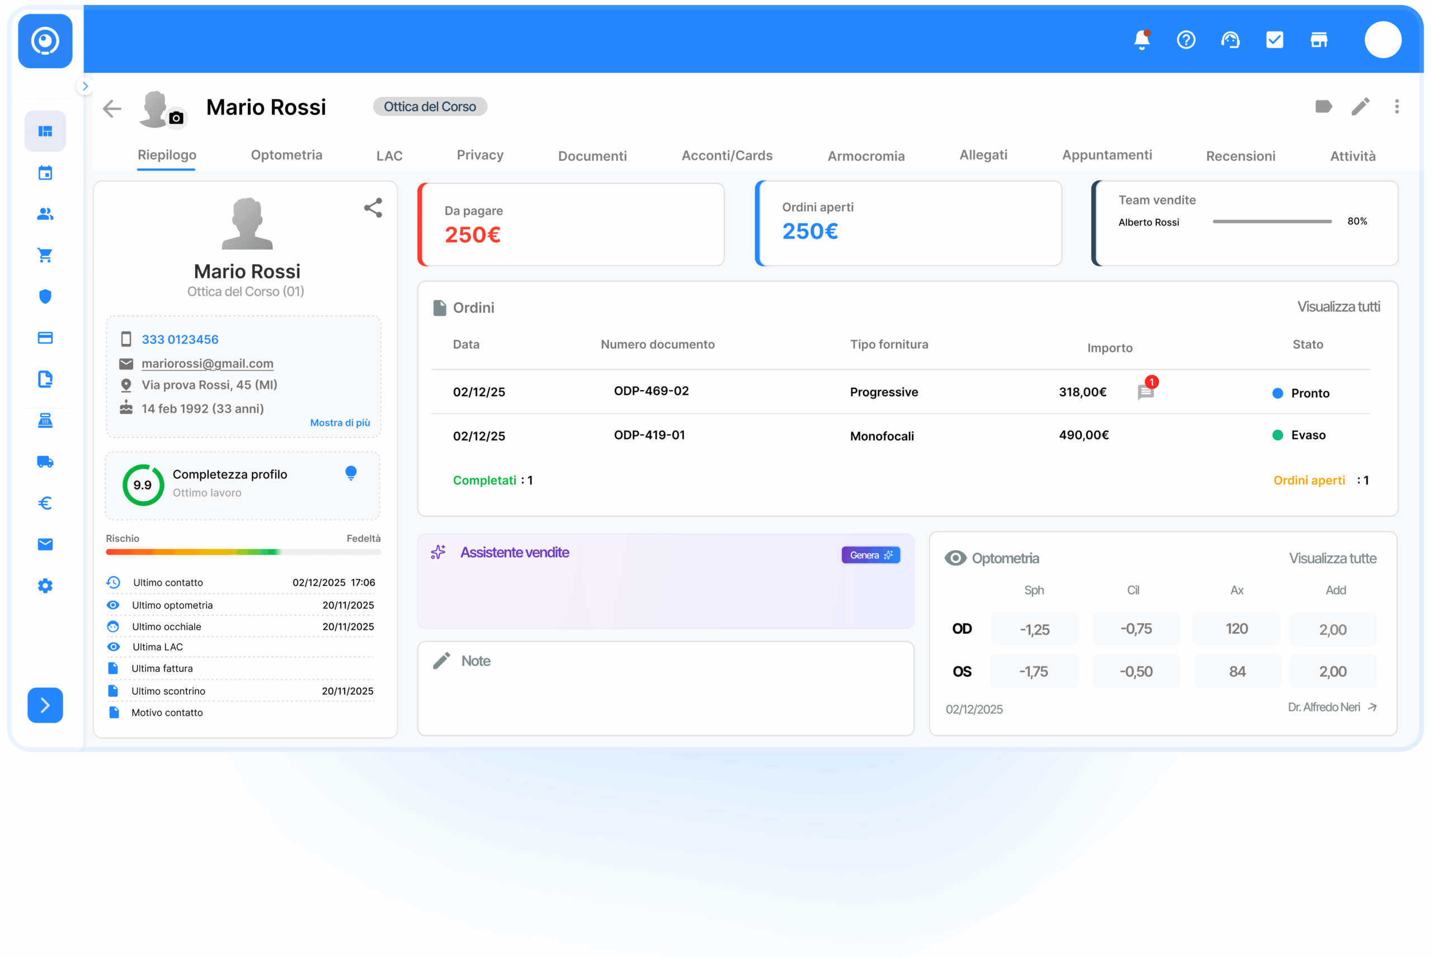Open the shopping cart sidebar icon
The image size is (1432, 958).
click(x=45, y=255)
